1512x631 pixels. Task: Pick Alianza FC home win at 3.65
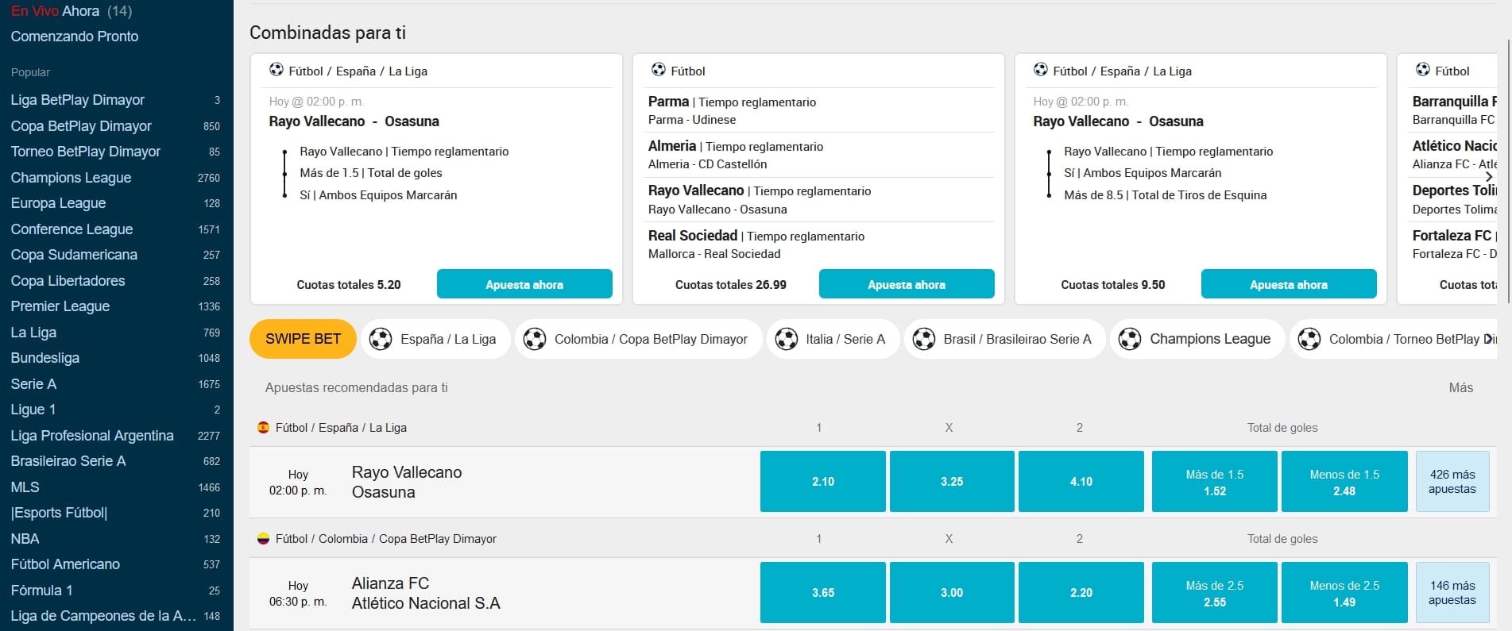point(823,593)
